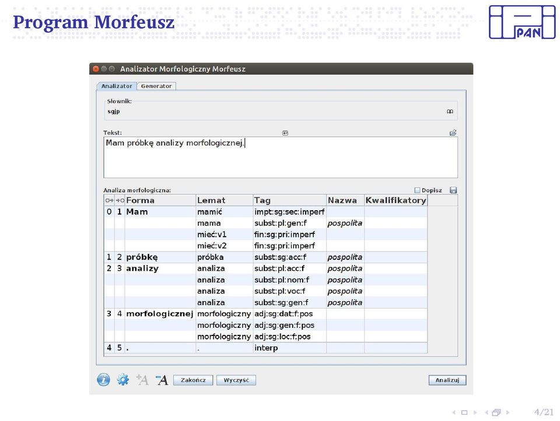560x421 pixels.
Task: Open the dictionary selection book icon
Action: point(450,112)
